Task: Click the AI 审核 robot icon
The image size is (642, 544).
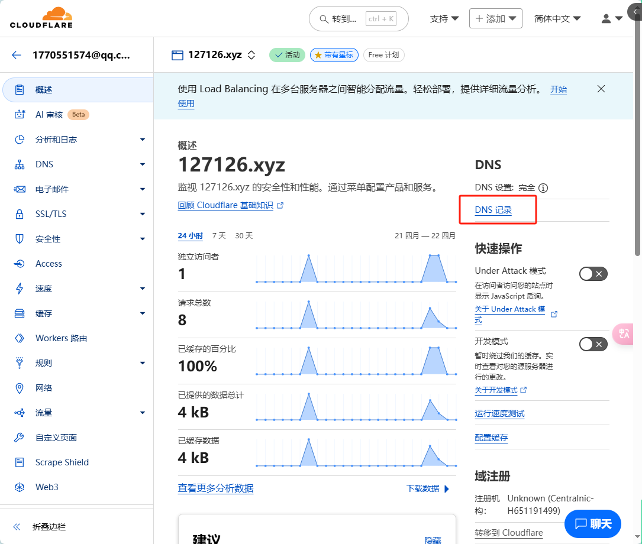Action: pos(20,115)
